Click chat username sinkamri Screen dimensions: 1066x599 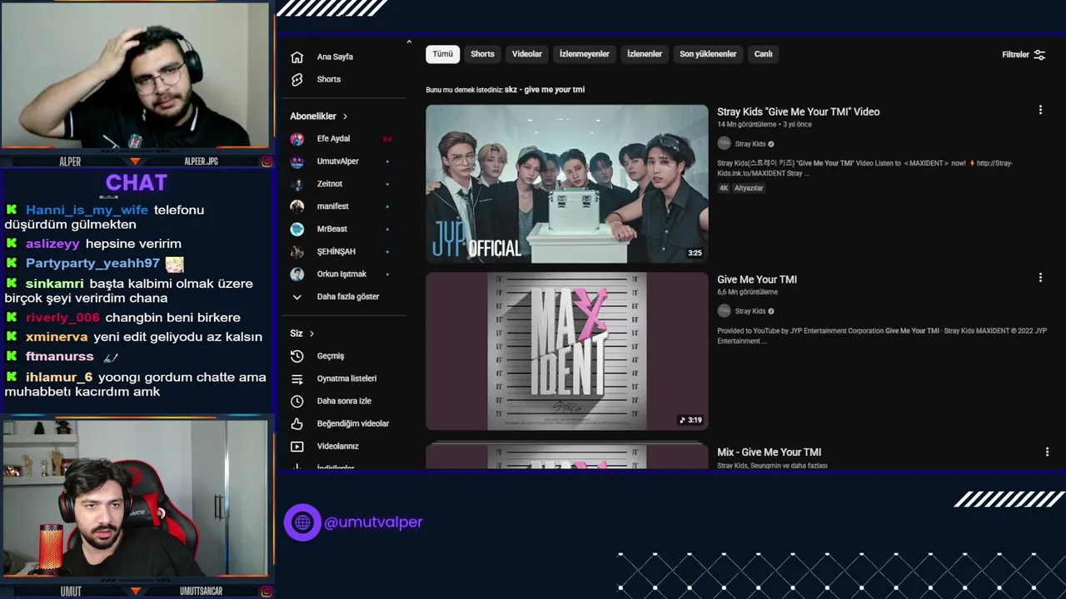(x=54, y=284)
